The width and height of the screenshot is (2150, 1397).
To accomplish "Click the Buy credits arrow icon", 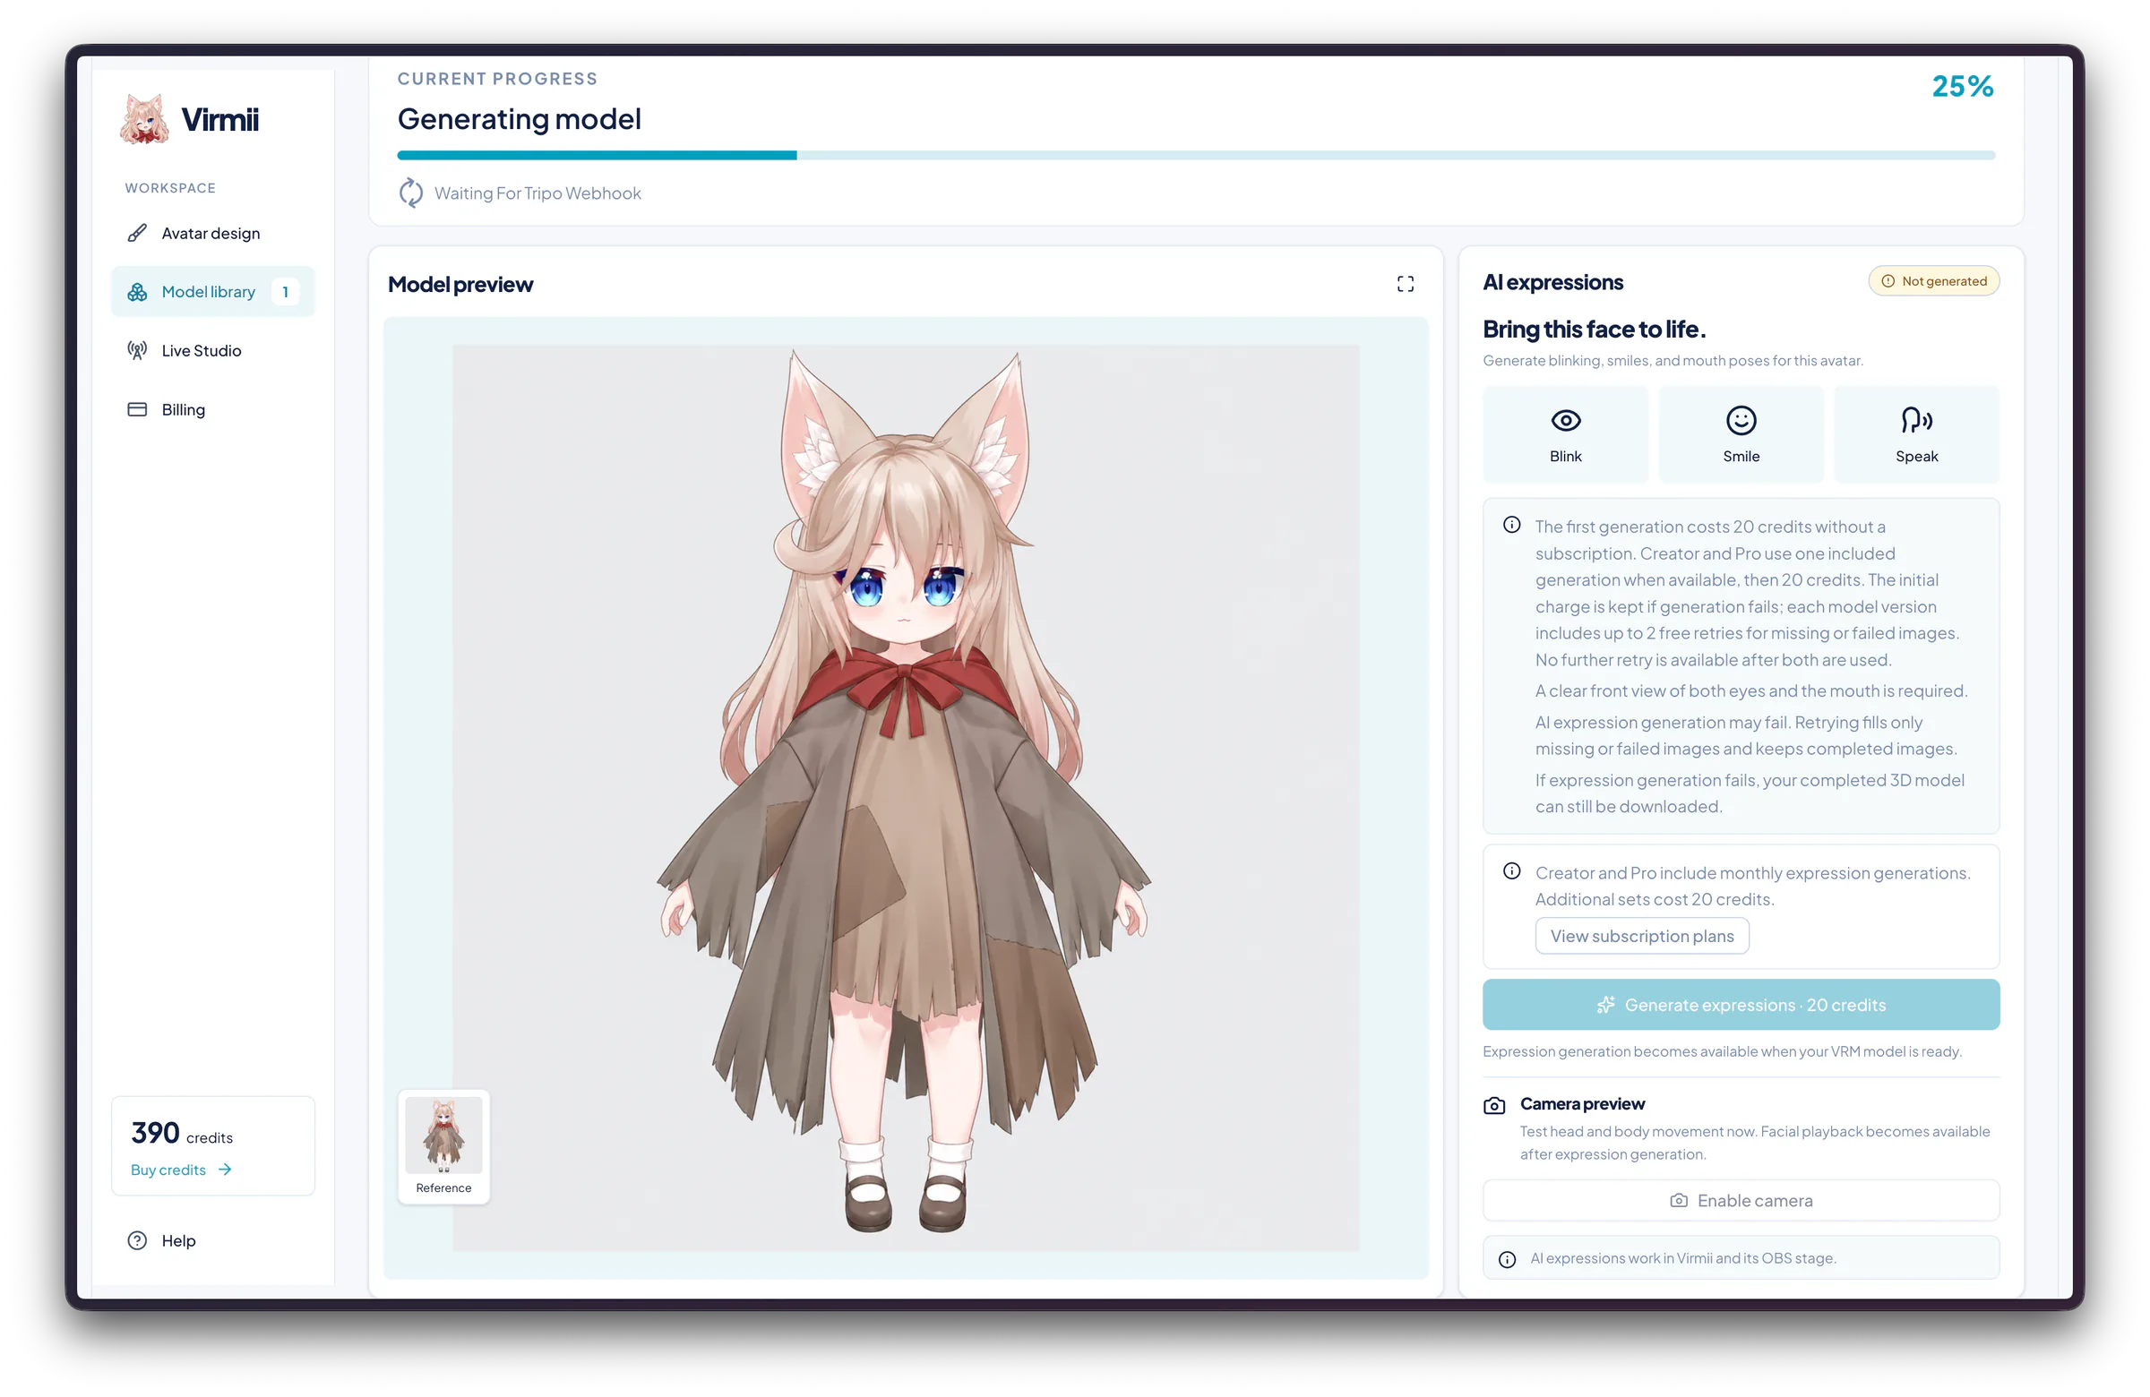I will [225, 1170].
